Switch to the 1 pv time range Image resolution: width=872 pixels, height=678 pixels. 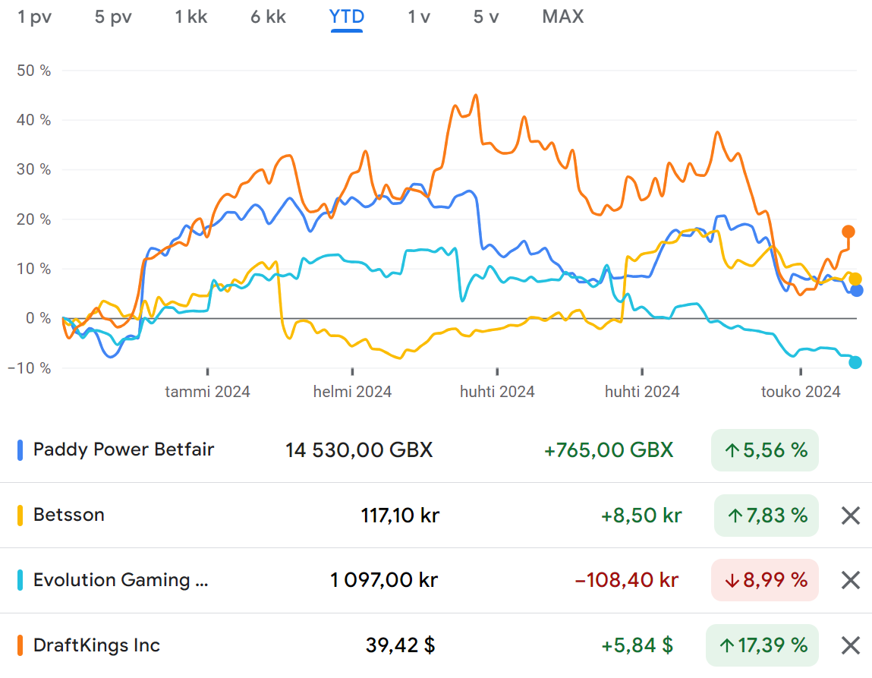[34, 17]
